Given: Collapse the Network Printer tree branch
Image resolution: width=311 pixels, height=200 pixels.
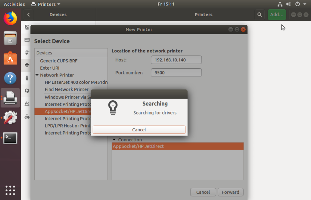Looking at the screenshot, I should click(37, 75).
